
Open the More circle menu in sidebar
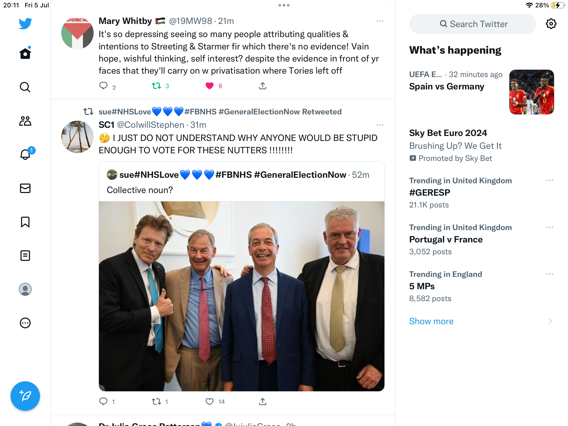25,323
